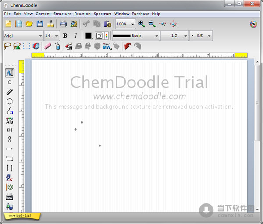Viewport: 263px width, 224px height.
Task: Select the rectangle shape tool in sidebar
Action: [10, 159]
